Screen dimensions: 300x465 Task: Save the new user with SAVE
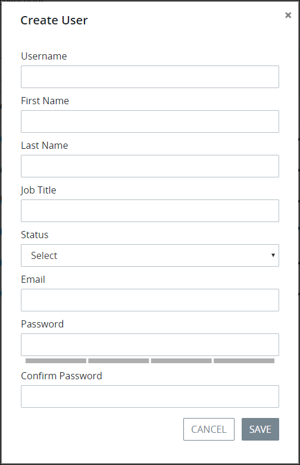click(x=260, y=429)
